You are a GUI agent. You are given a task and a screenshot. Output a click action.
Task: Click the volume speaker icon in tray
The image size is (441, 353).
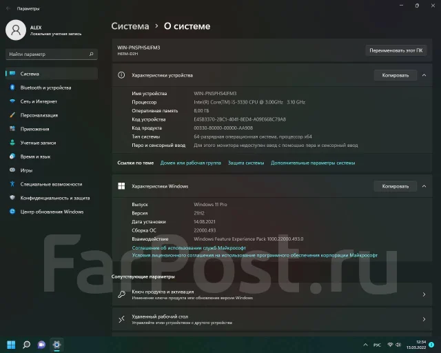click(x=398, y=345)
